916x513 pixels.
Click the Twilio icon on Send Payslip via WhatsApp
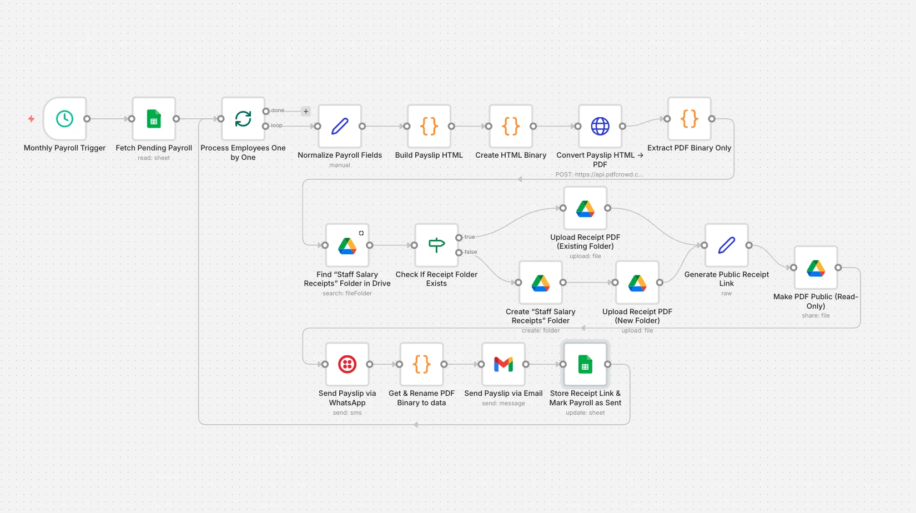pos(348,364)
